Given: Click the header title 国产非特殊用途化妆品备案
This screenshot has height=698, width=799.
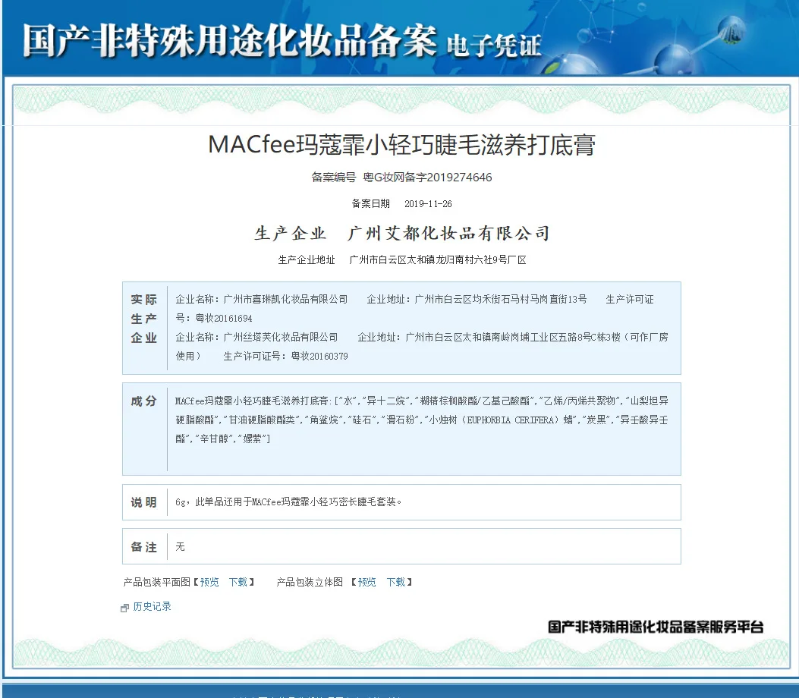Looking at the screenshot, I should point(230,41).
